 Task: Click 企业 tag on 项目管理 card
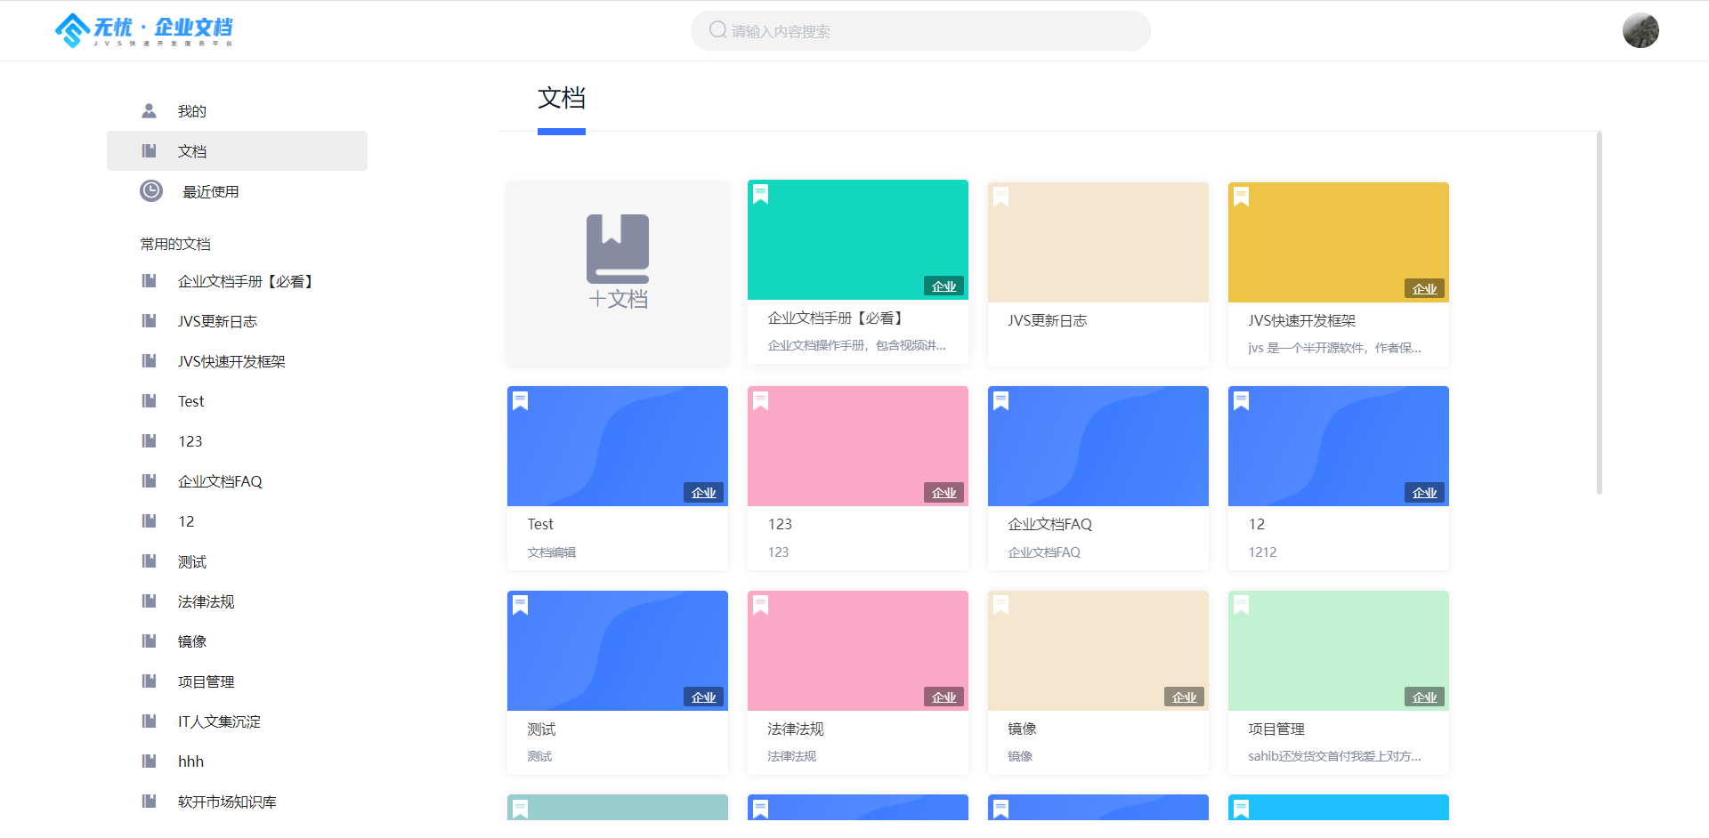pyautogui.click(x=1424, y=697)
